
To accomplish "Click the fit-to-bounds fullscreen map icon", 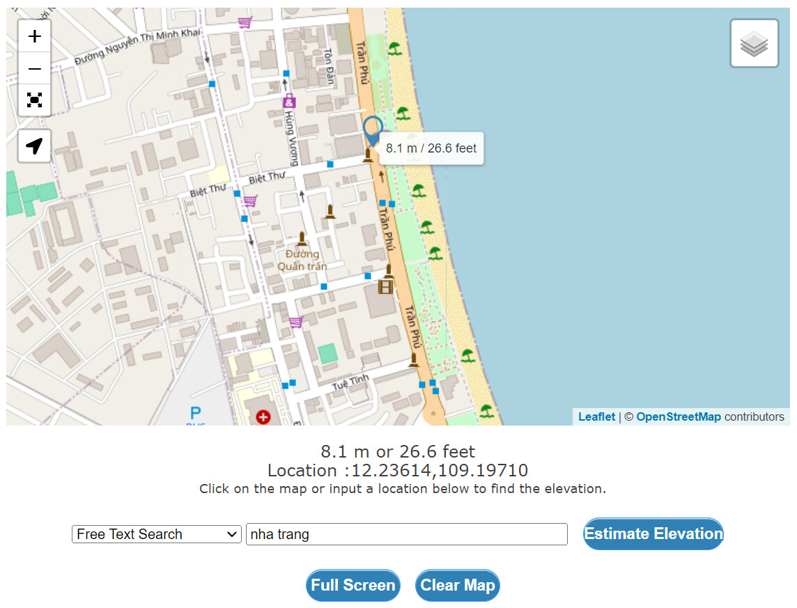I will coord(34,100).
